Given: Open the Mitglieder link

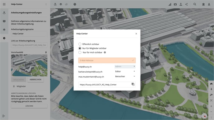Looking at the screenshot, I should tap(19, 86).
